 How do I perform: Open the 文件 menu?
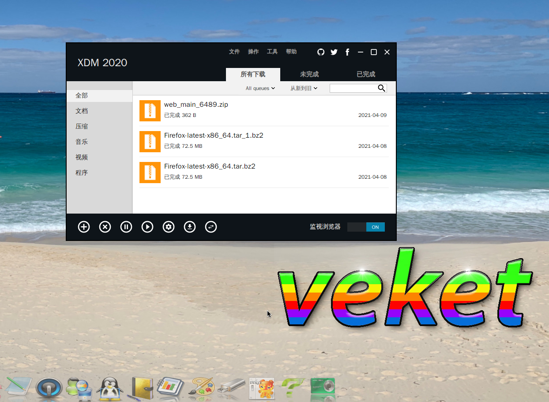[x=234, y=52]
